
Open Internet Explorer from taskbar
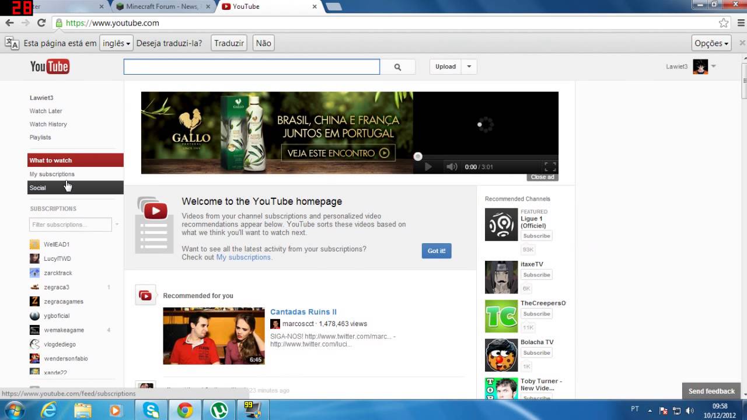pyautogui.click(x=50, y=411)
